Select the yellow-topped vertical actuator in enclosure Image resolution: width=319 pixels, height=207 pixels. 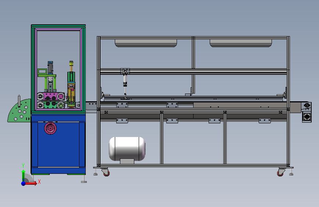coord(71,84)
